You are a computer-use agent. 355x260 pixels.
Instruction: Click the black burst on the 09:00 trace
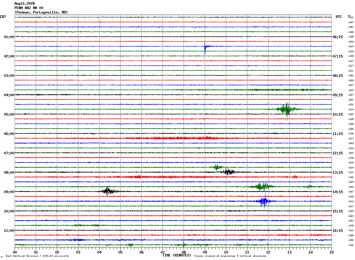click(109, 191)
